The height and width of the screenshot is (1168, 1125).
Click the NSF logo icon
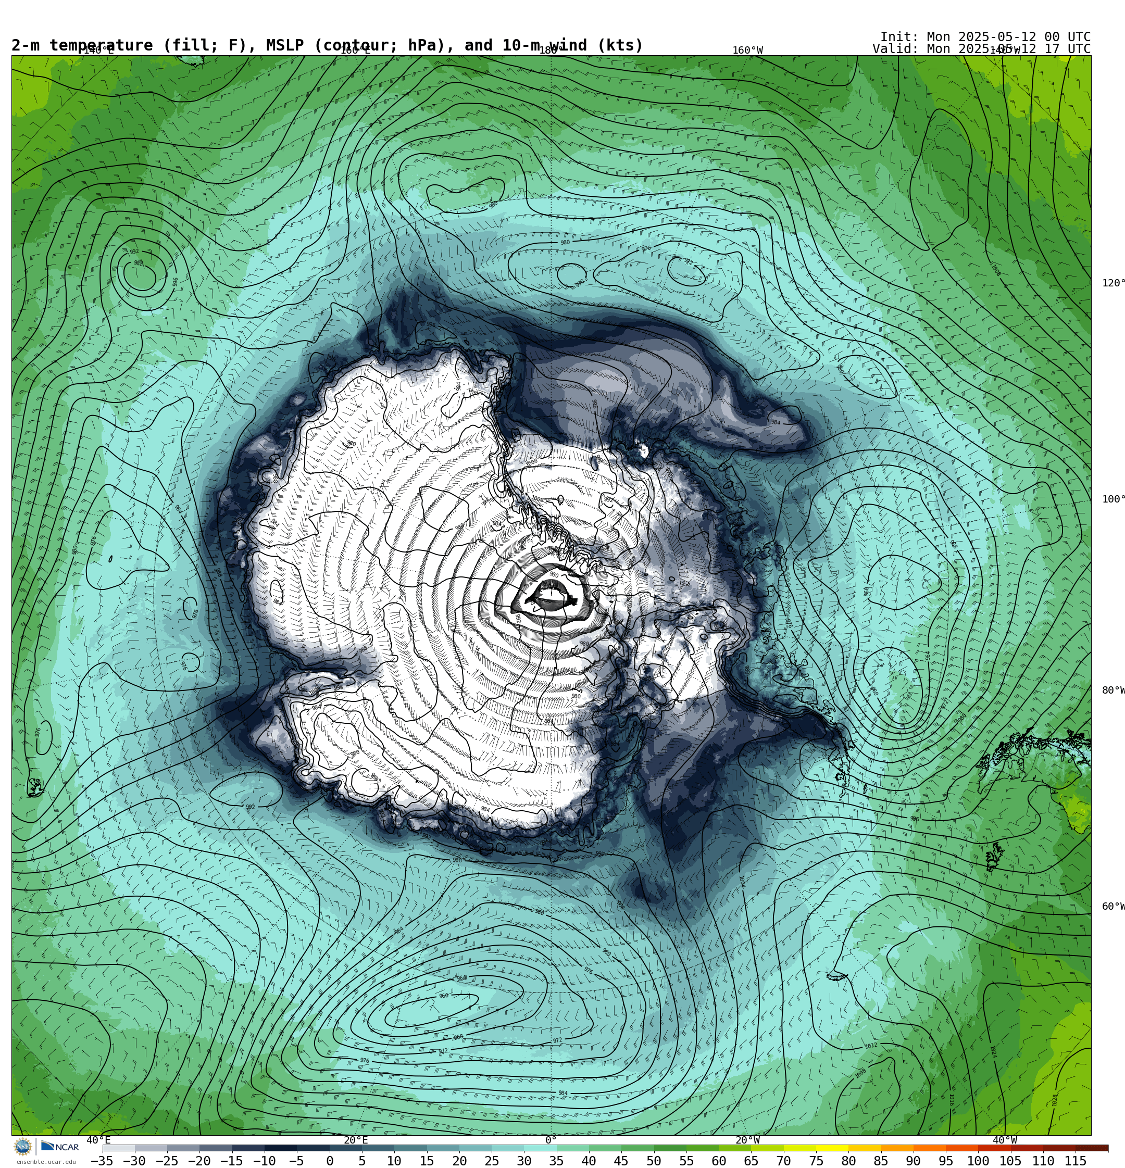(23, 1147)
